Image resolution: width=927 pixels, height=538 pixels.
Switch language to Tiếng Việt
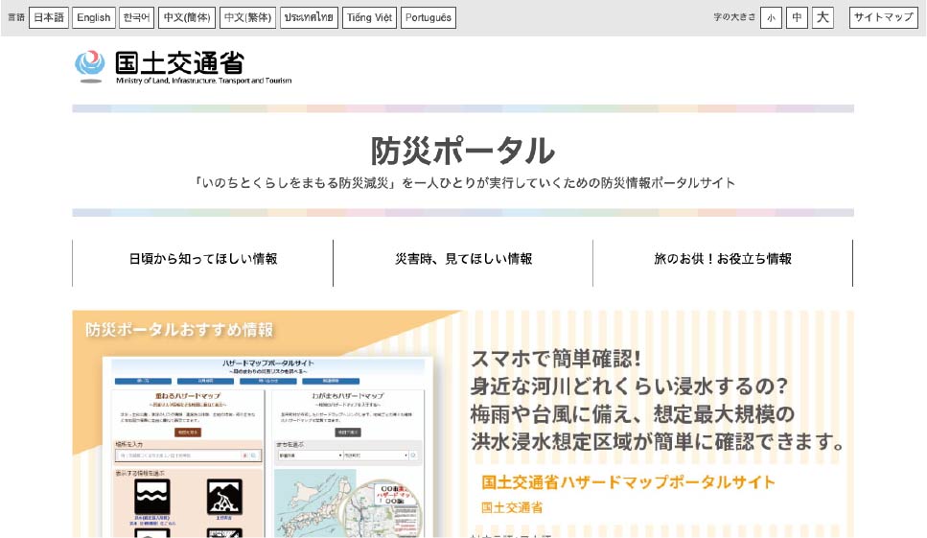tap(369, 17)
